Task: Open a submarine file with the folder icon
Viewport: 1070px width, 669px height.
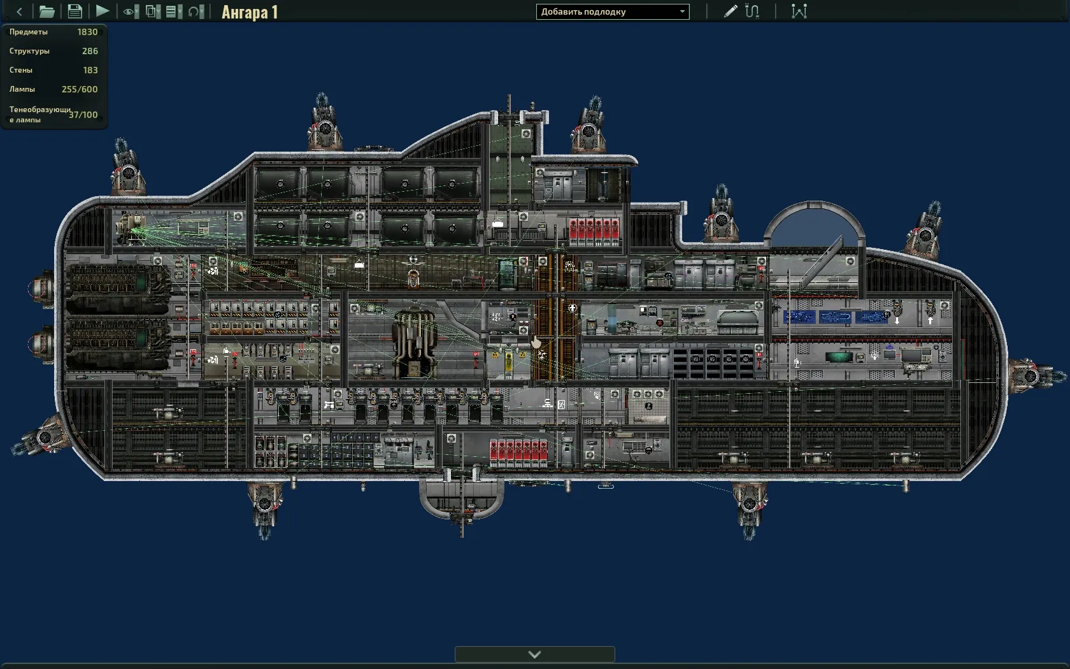Action: click(x=46, y=11)
